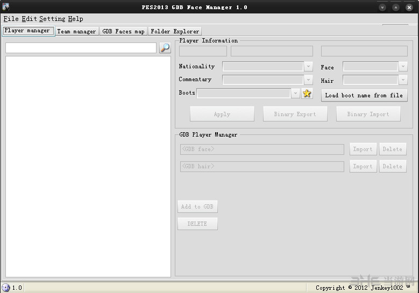Image resolution: width=419 pixels, height=293 pixels.
Task: Click the middle Player Information text field
Action: 272,51
